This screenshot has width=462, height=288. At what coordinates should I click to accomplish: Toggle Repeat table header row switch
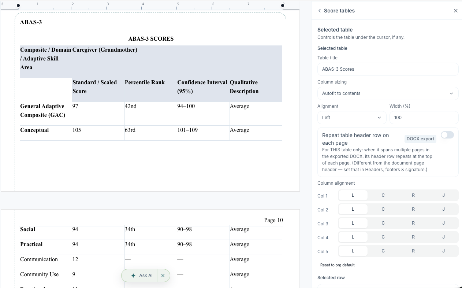pos(447,135)
